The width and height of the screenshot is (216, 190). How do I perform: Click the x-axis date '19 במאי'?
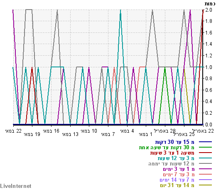(x=32, y=134)
